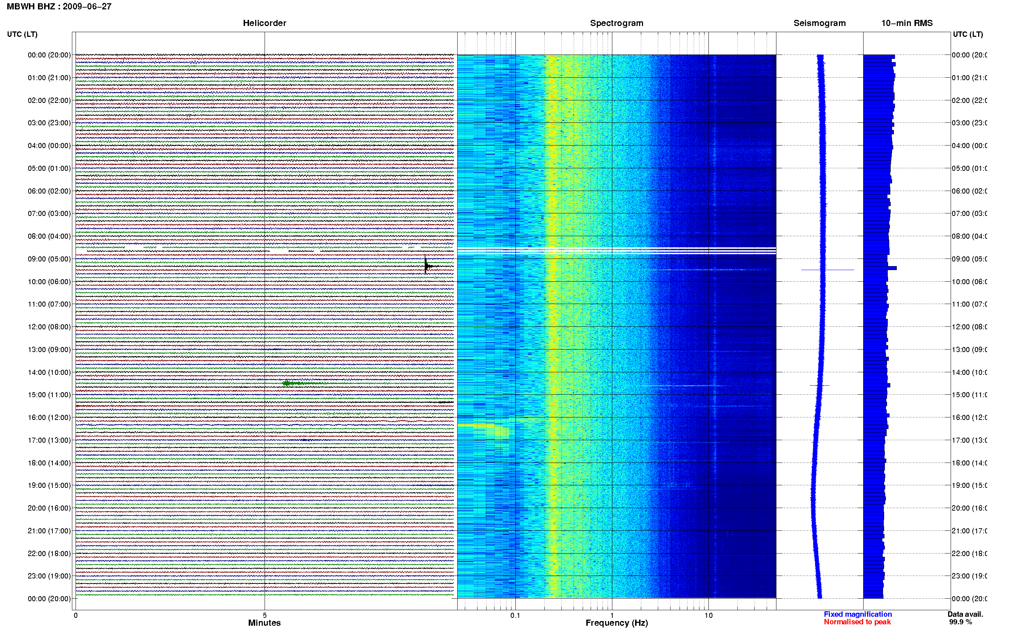
Task: Click the 'Data avail.' label
Action: pos(965,615)
